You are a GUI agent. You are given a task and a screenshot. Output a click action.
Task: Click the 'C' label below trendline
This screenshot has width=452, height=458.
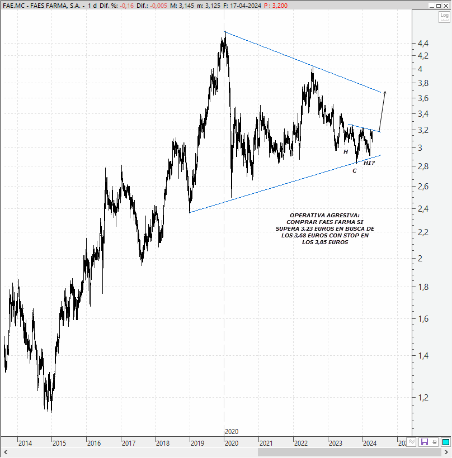[x=355, y=171]
